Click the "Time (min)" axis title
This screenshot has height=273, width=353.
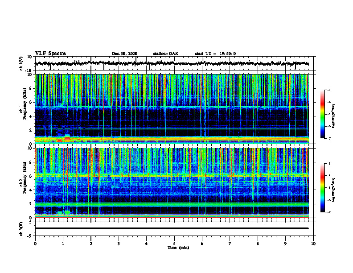178,248
